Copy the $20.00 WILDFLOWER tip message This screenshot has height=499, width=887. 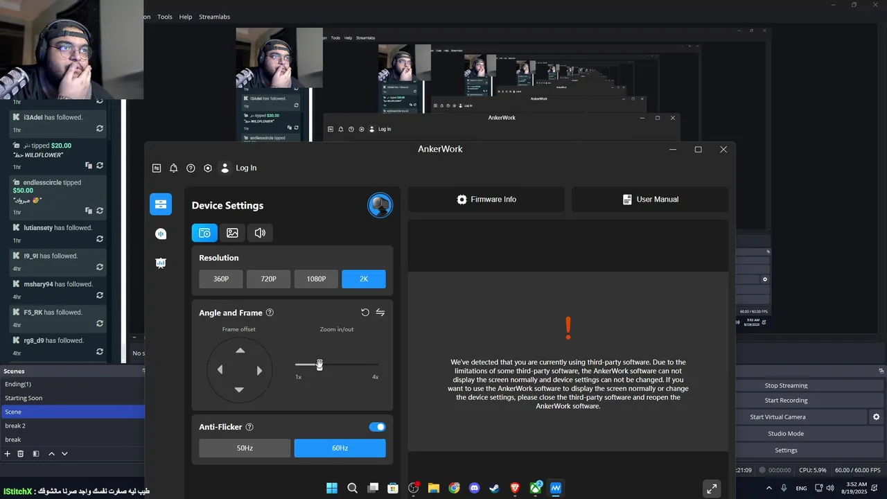(x=88, y=166)
